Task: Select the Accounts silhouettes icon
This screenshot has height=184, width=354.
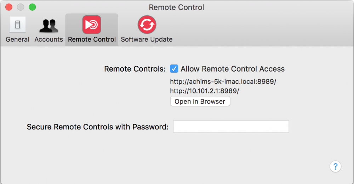Action: (49, 25)
